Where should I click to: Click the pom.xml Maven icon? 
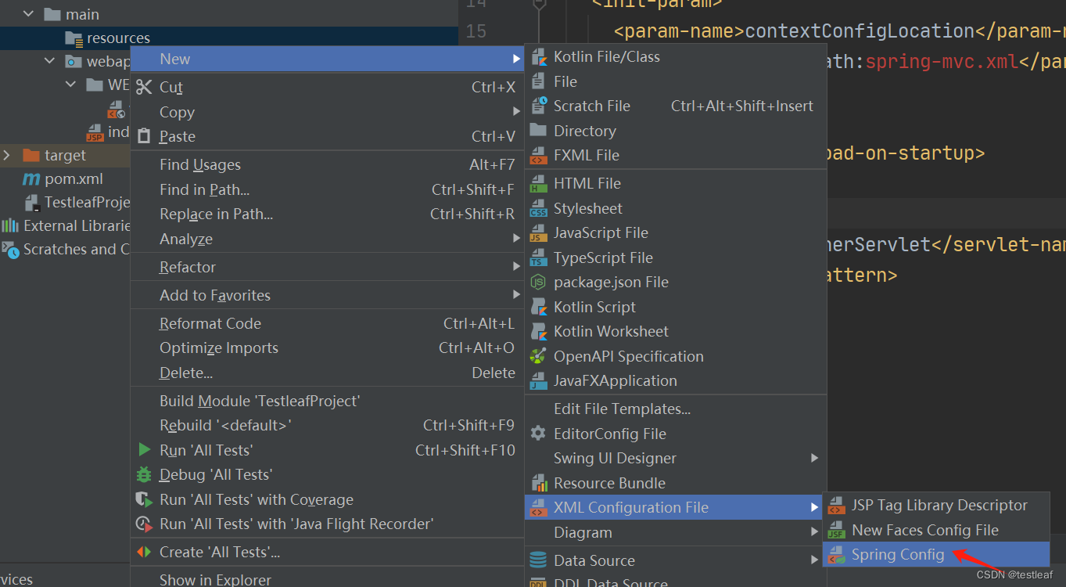(x=31, y=179)
